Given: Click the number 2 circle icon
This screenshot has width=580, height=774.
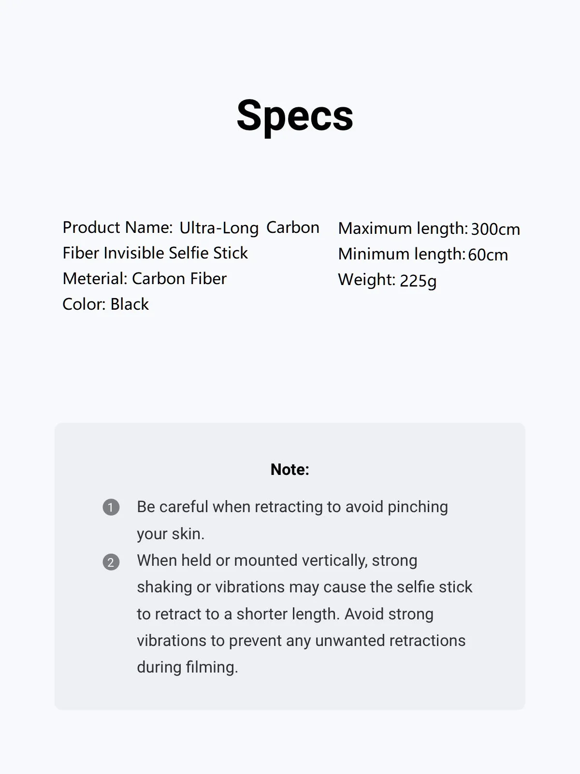Looking at the screenshot, I should pos(111,562).
